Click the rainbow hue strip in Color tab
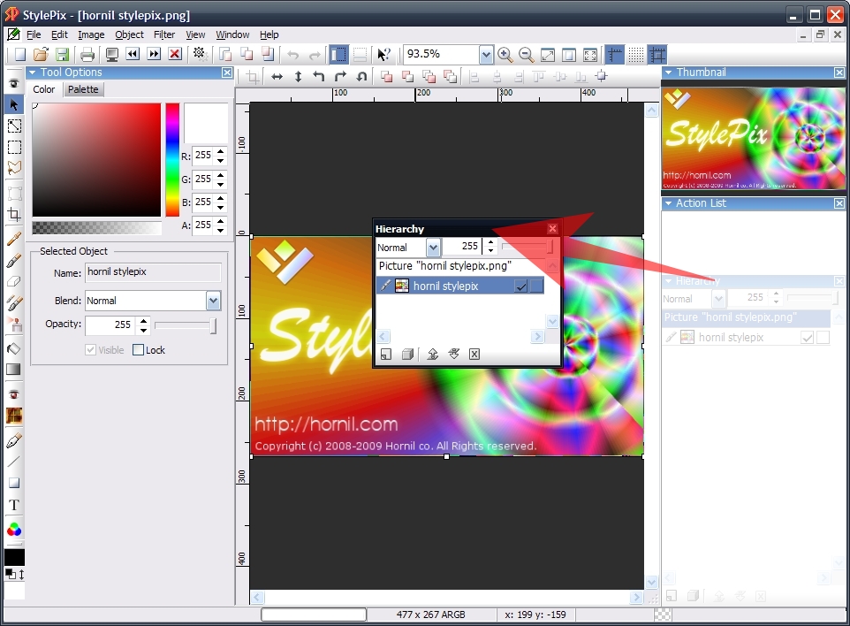 pyautogui.click(x=172, y=159)
